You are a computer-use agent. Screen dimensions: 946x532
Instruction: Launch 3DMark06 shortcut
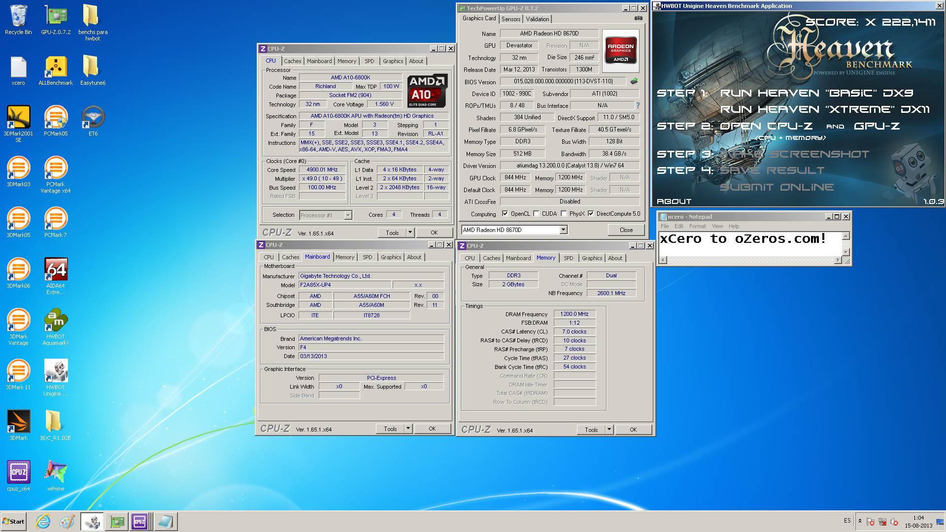18,273
